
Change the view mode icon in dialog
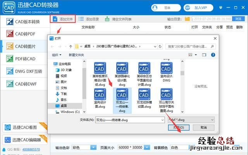190,55
